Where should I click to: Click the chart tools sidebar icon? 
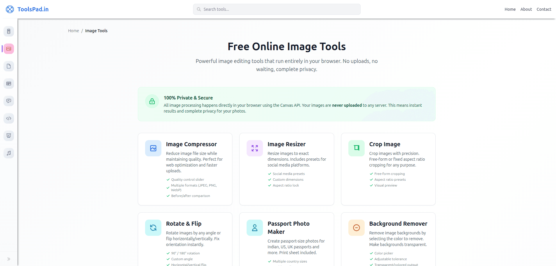9,136
